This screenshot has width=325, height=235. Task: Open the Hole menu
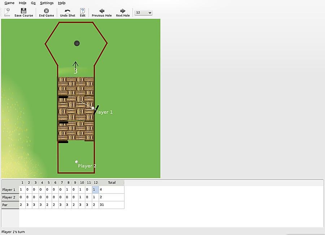click(x=22, y=3)
